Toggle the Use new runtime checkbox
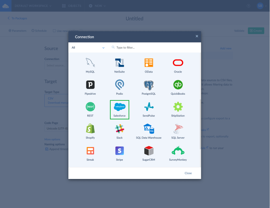270x208 pixels. [54, 31]
